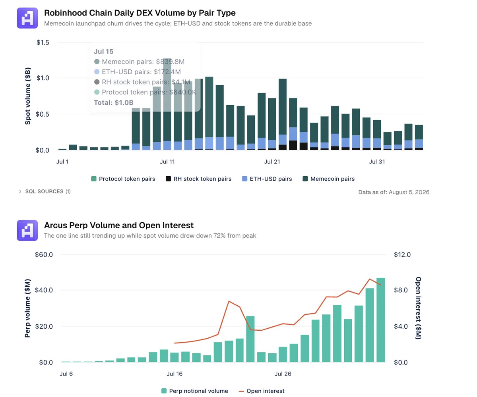477x397 pixels.
Task: Click the tooltip line 'ETH-USD pairs: $172.4M'
Action: pyautogui.click(x=138, y=72)
